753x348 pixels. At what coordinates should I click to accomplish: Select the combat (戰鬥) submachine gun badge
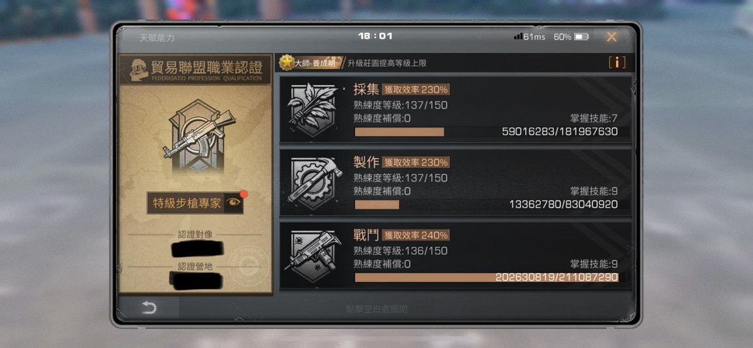[x=314, y=255]
